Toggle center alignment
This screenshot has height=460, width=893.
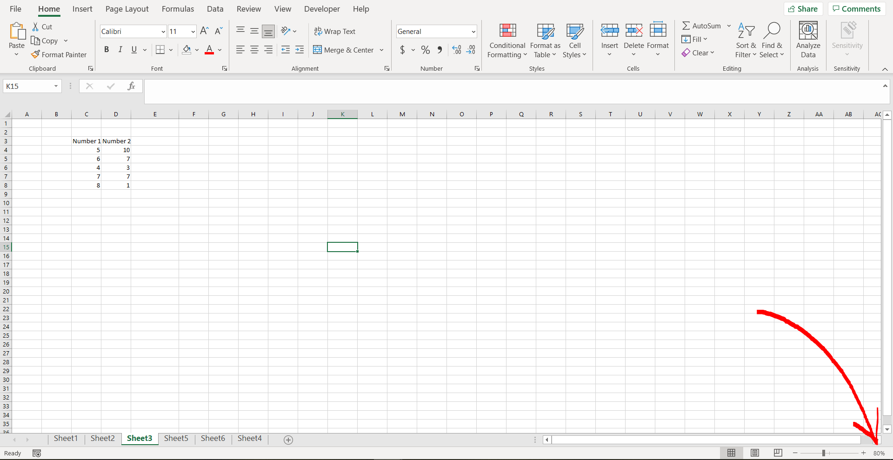(x=254, y=49)
